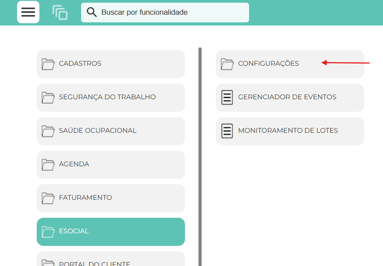Open SEGURANÇA DO TRABALHO menu

tap(111, 97)
